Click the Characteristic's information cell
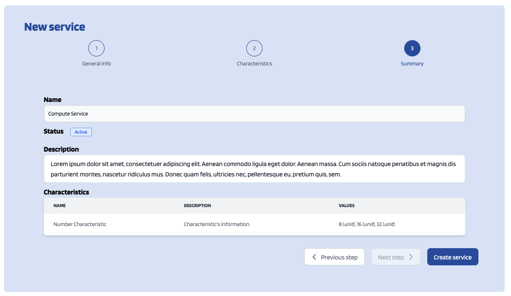Image resolution: width=511 pixels, height=296 pixels. tap(217, 224)
